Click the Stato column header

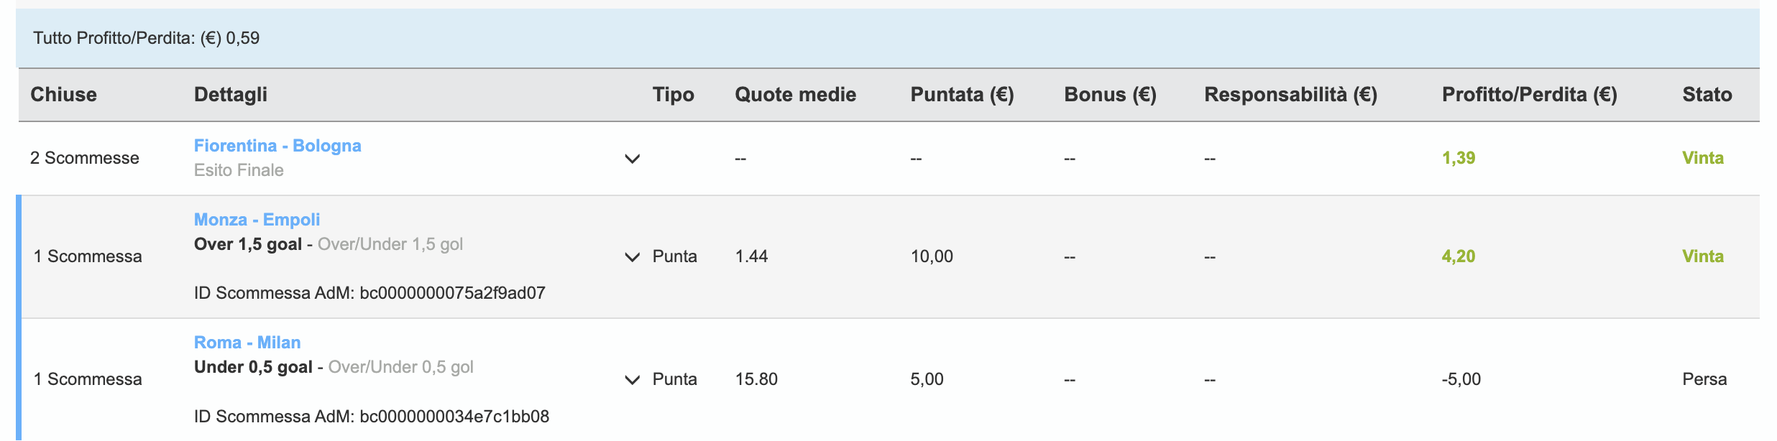[1707, 95]
